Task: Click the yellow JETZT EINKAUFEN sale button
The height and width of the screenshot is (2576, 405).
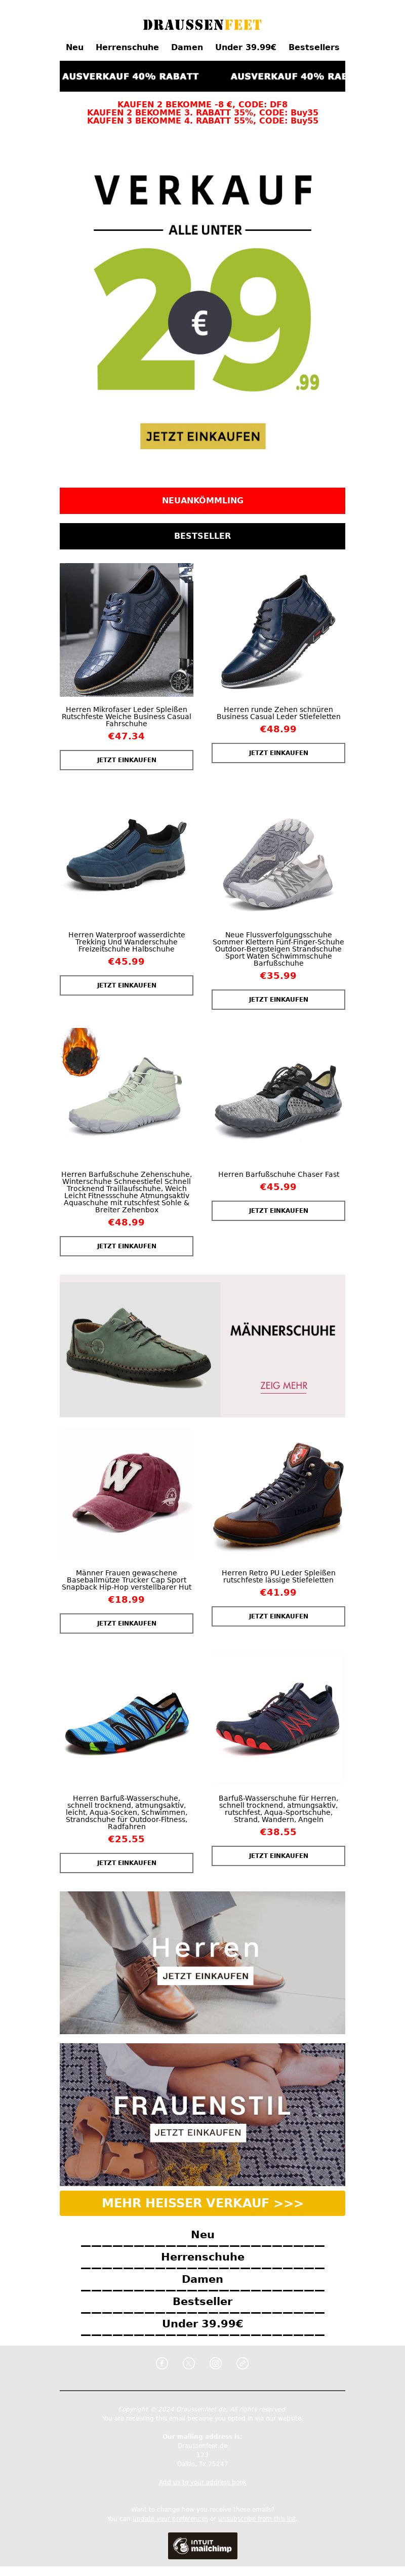Action: coord(203,436)
